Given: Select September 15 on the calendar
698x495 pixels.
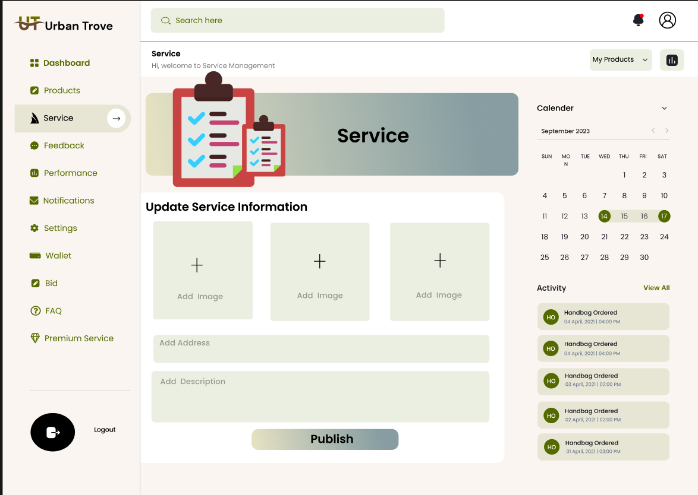Looking at the screenshot, I should coord(624,217).
